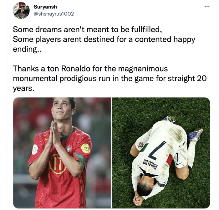Image resolution: width=219 pixels, height=210 pixels.
Task: Click the Portugal crest on white sleeve
Action: (141, 145)
